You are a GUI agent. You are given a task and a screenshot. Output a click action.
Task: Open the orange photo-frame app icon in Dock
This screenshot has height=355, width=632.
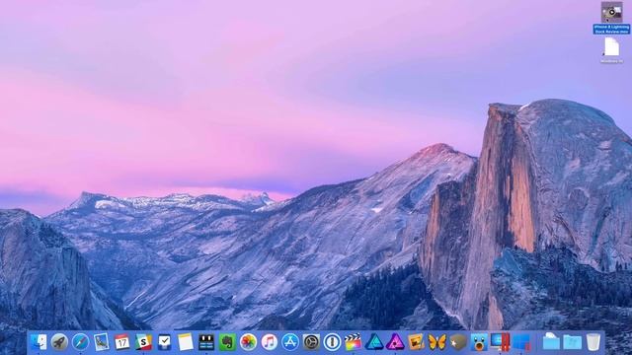pos(416,342)
